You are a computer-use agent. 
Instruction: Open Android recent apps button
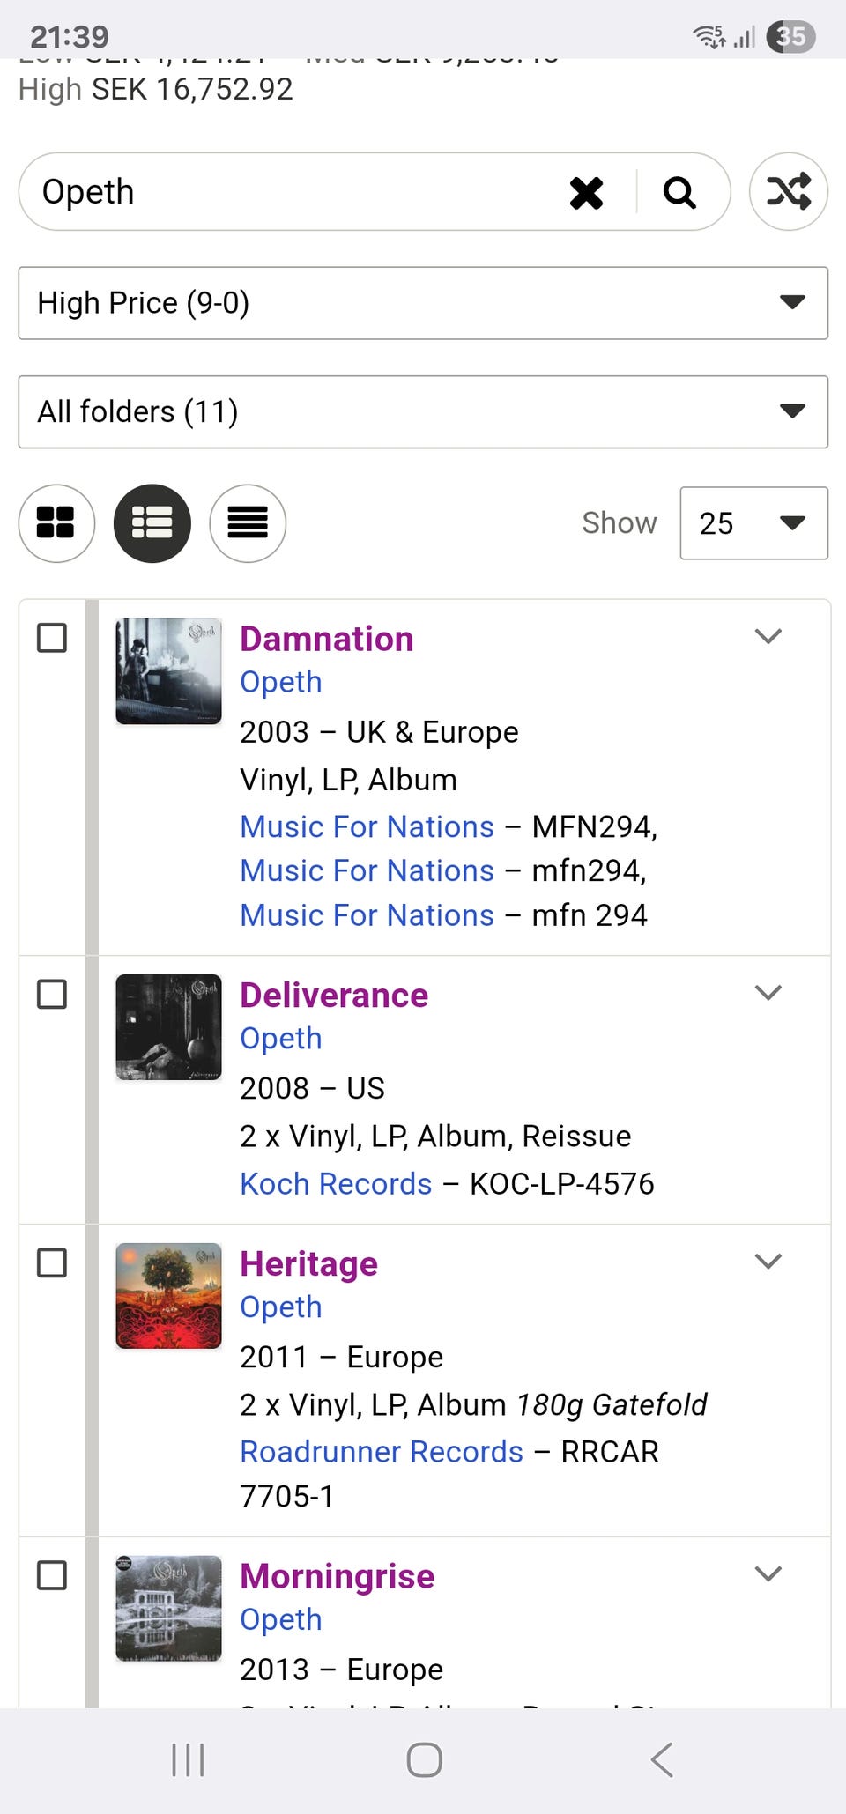coord(188,1759)
